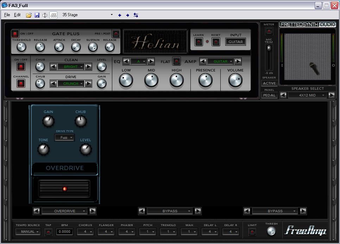Stomp the Overdrive pedal footswitch
Image resolution: width=340 pixels, height=244 pixels.
(64, 189)
